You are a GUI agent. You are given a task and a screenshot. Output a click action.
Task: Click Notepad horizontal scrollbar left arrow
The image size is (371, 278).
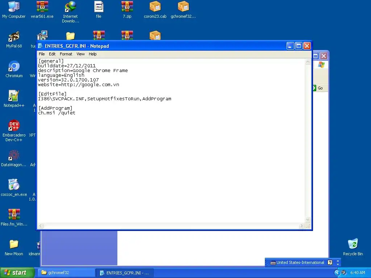click(x=41, y=226)
